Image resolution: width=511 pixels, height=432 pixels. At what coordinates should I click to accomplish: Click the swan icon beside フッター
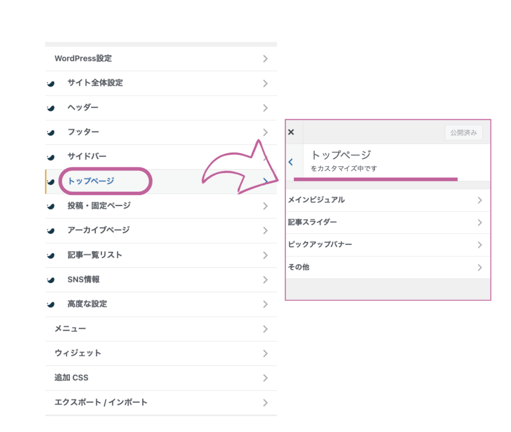tap(50, 132)
